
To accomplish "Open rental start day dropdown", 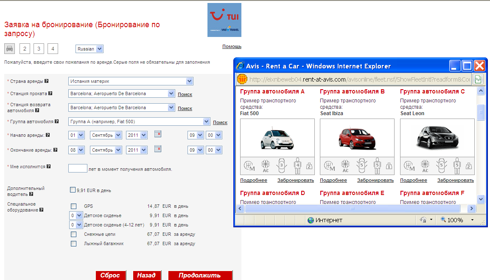I will [76, 135].
